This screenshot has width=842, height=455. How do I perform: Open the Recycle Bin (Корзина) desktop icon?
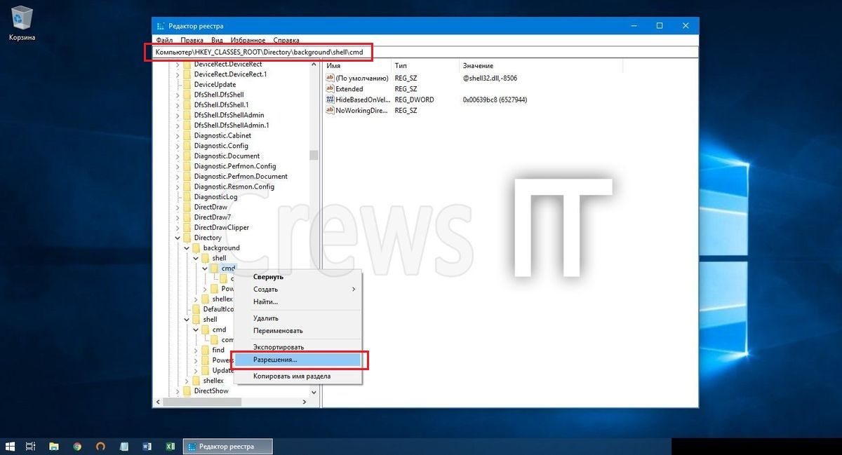point(22,22)
